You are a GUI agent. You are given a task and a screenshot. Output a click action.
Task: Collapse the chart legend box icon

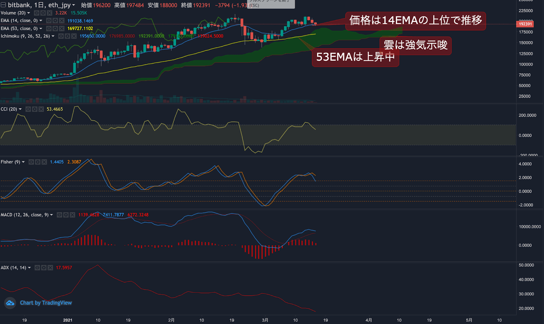[3, 5]
